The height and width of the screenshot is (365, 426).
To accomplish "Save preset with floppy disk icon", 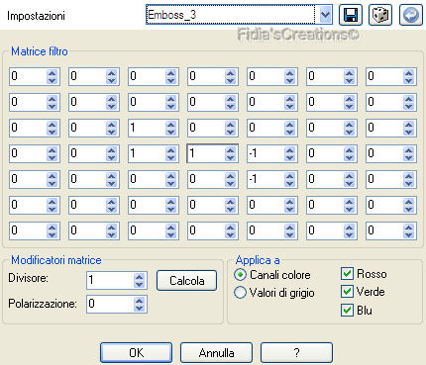I will (351, 15).
